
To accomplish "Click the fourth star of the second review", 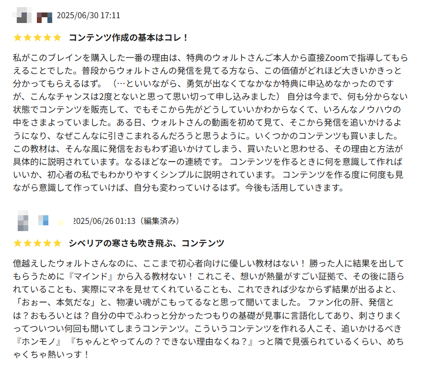I will 47,243.
